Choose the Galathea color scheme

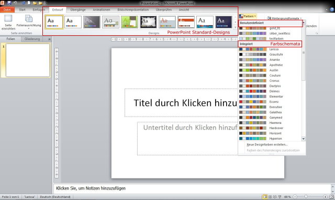(270, 112)
